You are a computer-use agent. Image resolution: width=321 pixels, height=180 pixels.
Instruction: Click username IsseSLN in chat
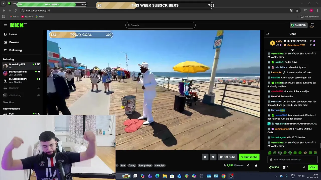coord(279,62)
